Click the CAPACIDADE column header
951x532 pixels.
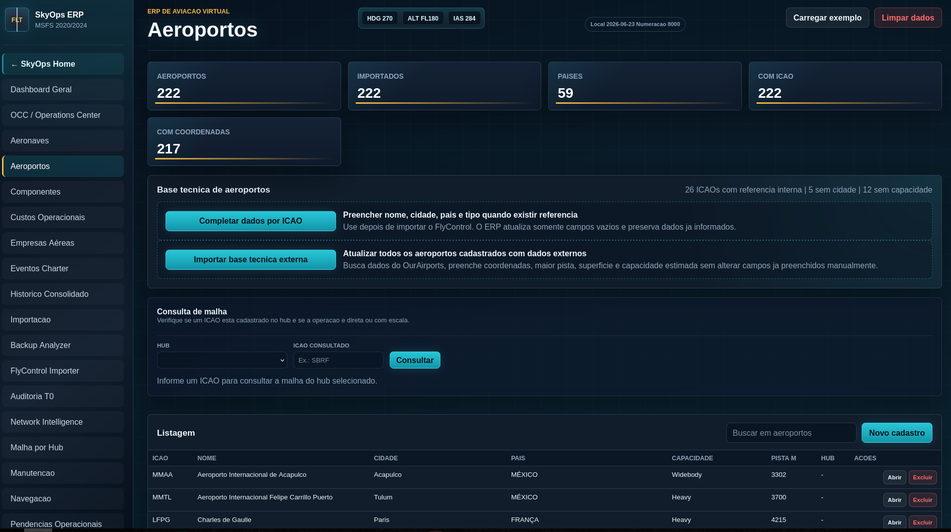pos(692,458)
